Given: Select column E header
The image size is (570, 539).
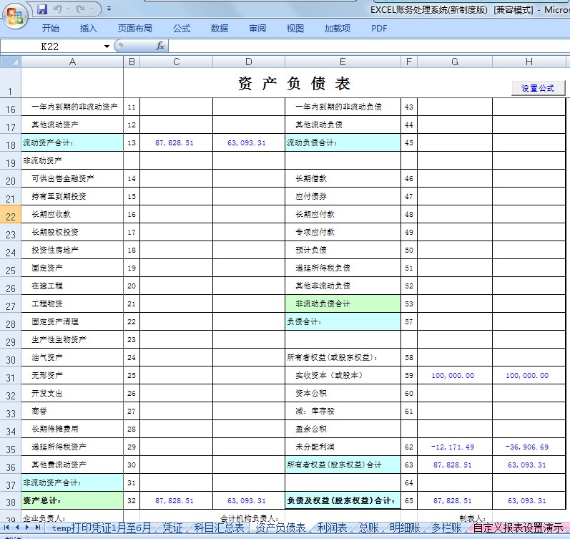Looking at the screenshot, I should 343,62.
